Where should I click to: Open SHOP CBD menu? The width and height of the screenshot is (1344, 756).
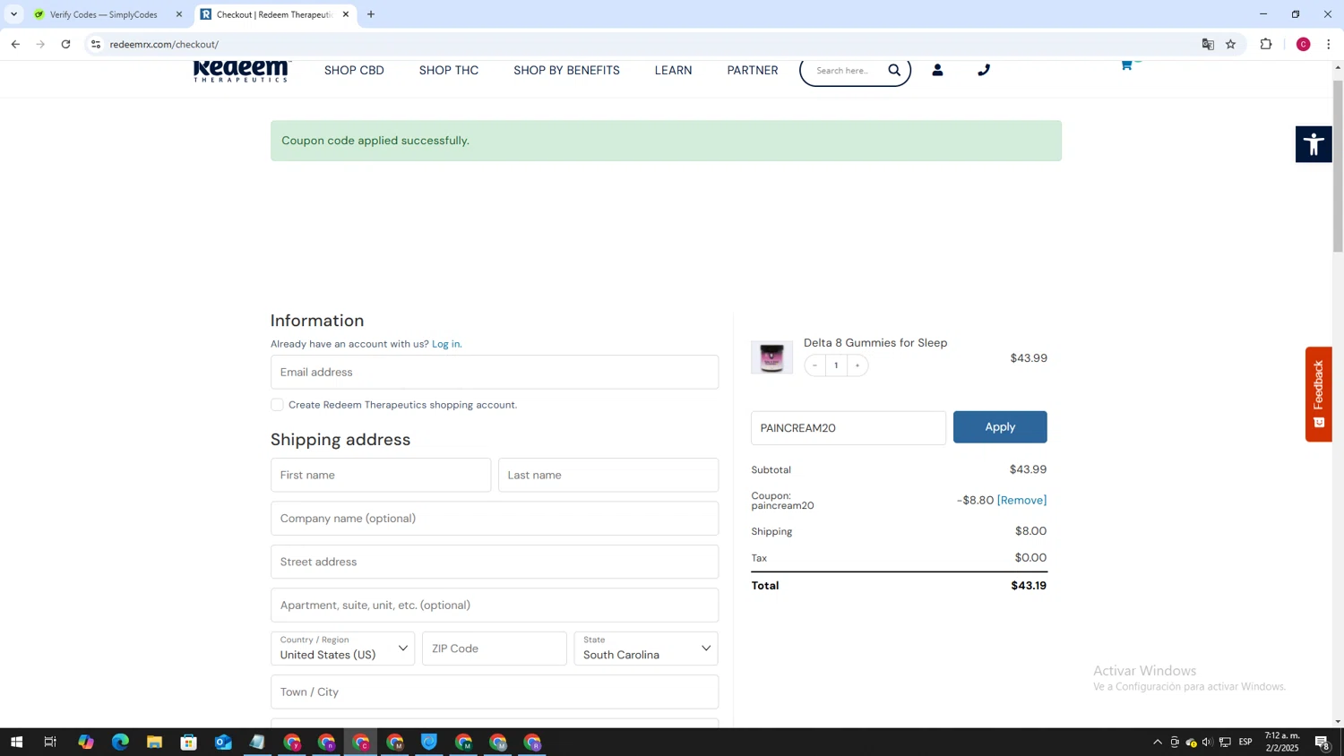[x=354, y=71]
